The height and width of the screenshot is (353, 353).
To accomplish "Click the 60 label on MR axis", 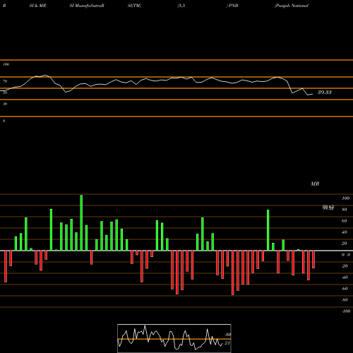I will (x=345, y=221).
